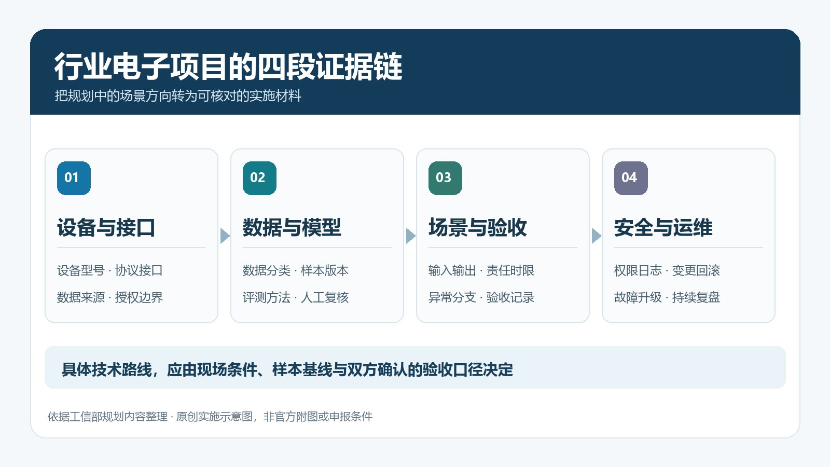Click the banner sentence starting 具体技术路线

point(287,369)
